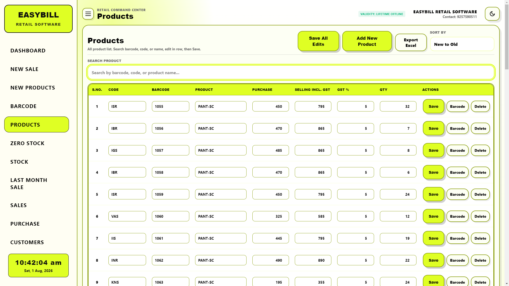Click Selling Incl. GST column header
This screenshot has height=286, width=509.
point(312,90)
